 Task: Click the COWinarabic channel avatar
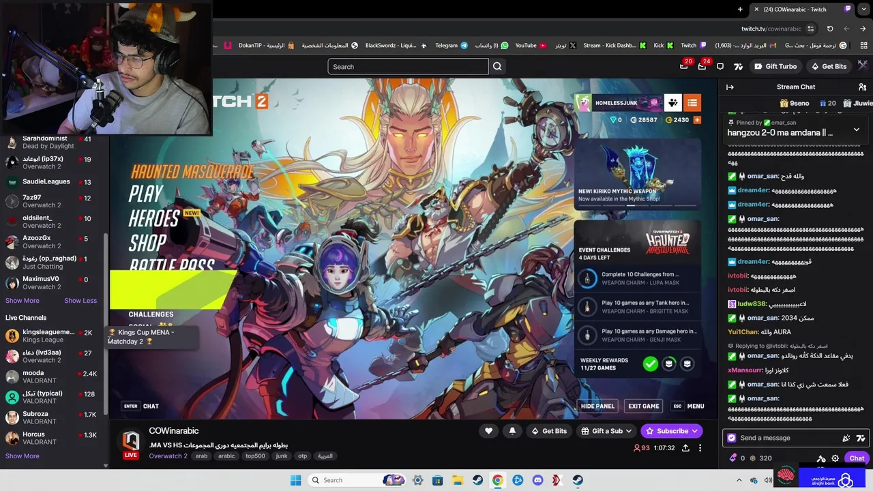[131, 441]
